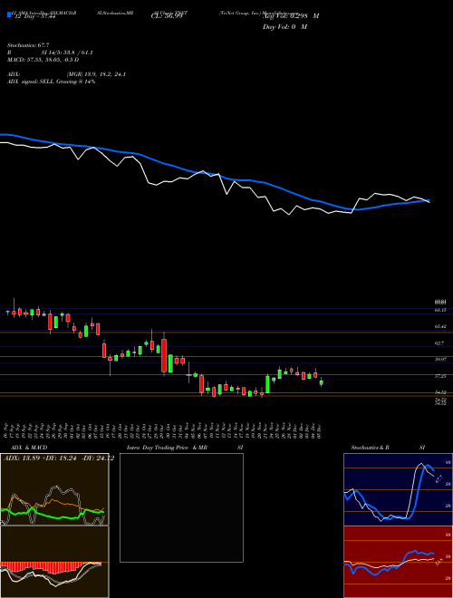Select the MACD: 57.55, 58.05 values line
Image resolution: width=453 pixels, height=598 pixels.
click(43, 60)
